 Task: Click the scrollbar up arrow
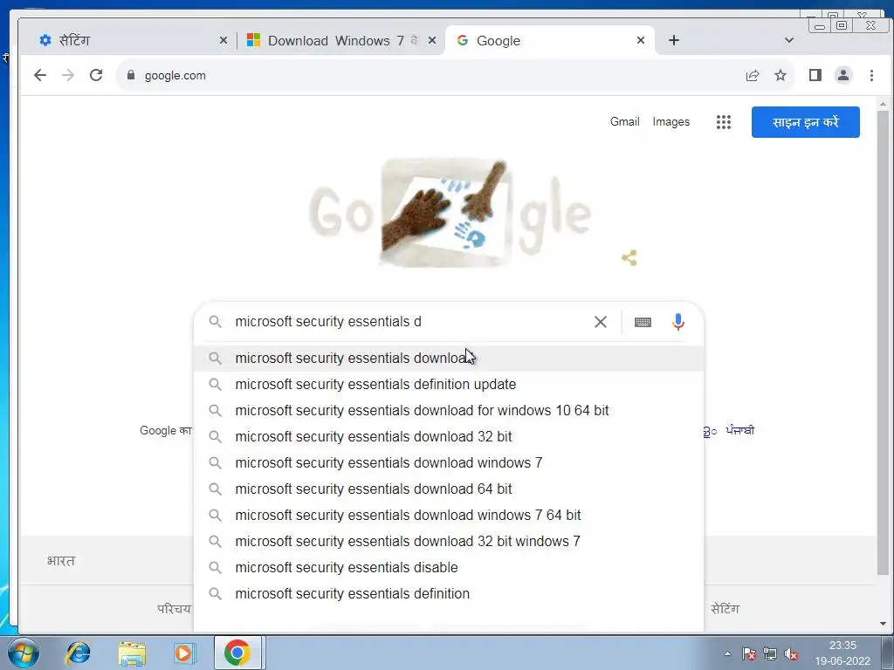pos(883,105)
